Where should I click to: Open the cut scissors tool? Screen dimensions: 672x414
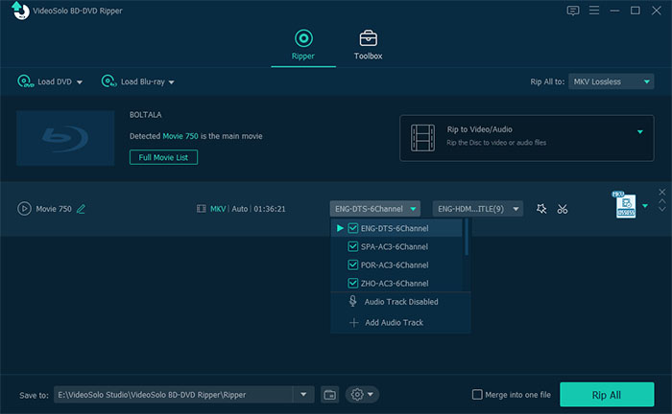click(563, 209)
